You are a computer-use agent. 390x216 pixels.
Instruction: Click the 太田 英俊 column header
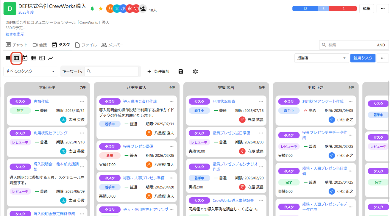(47, 88)
